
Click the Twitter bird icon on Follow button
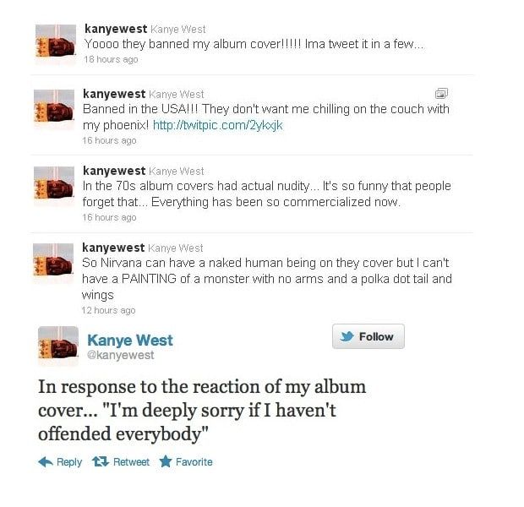coord(347,336)
